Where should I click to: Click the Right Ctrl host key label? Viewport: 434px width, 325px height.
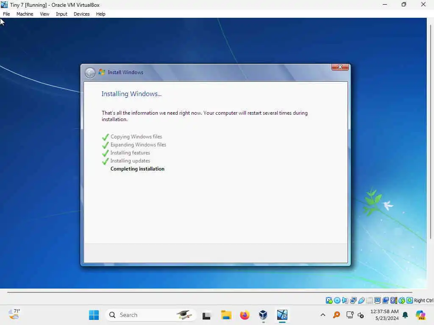point(423,300)
